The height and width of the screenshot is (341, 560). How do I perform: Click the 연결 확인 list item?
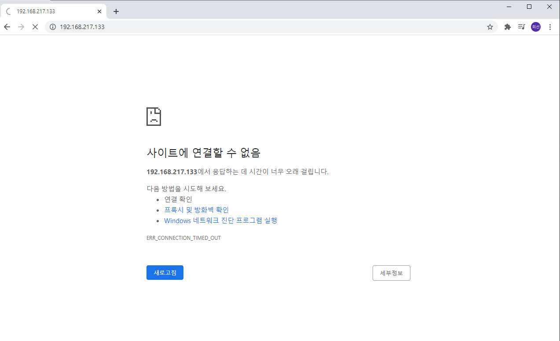point(178,199)
